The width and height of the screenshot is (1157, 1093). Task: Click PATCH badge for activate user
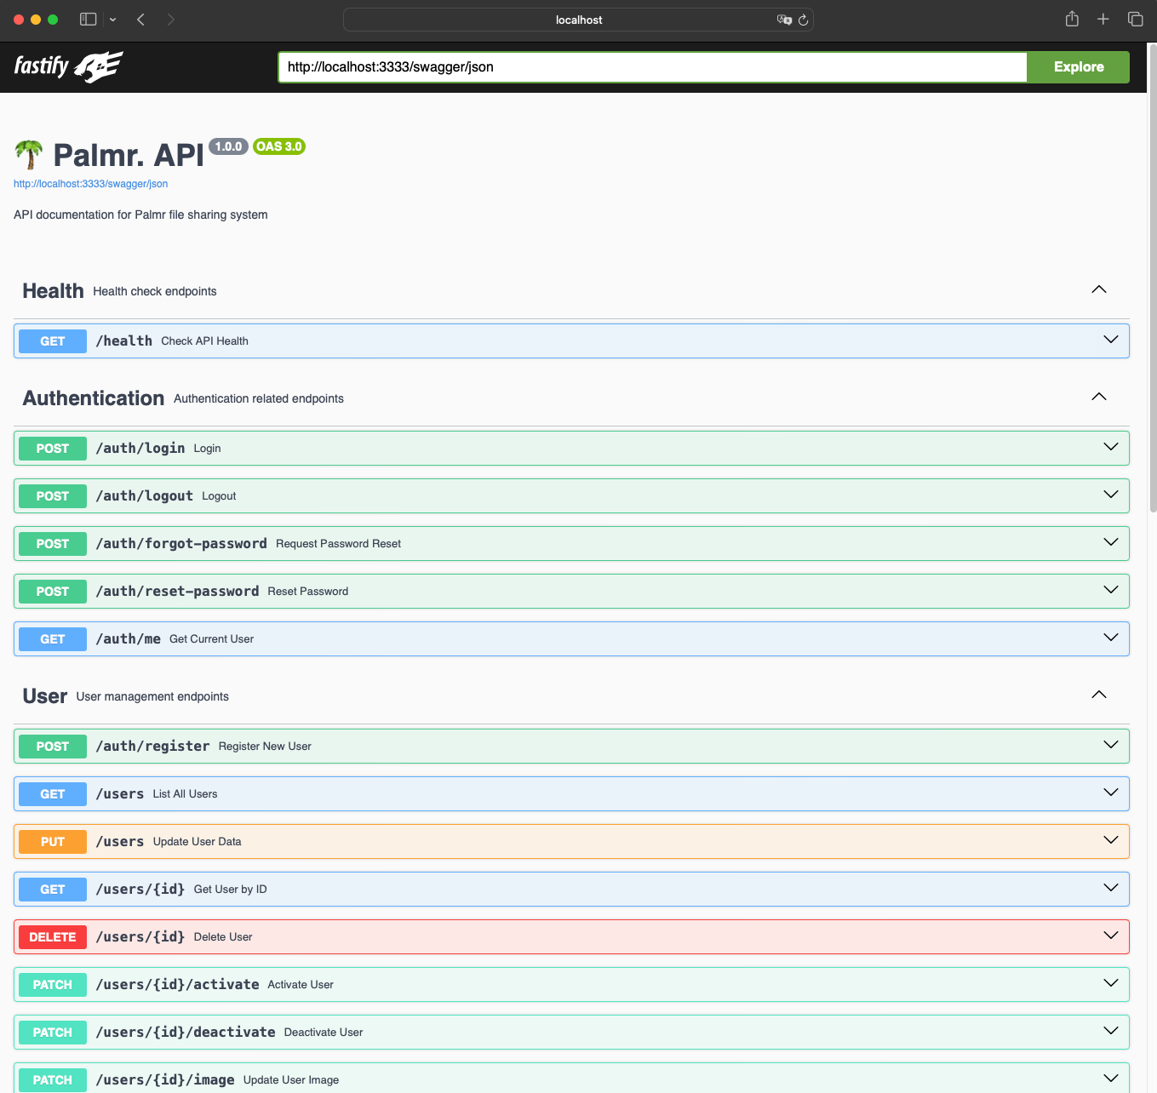(x=53, y=985)
